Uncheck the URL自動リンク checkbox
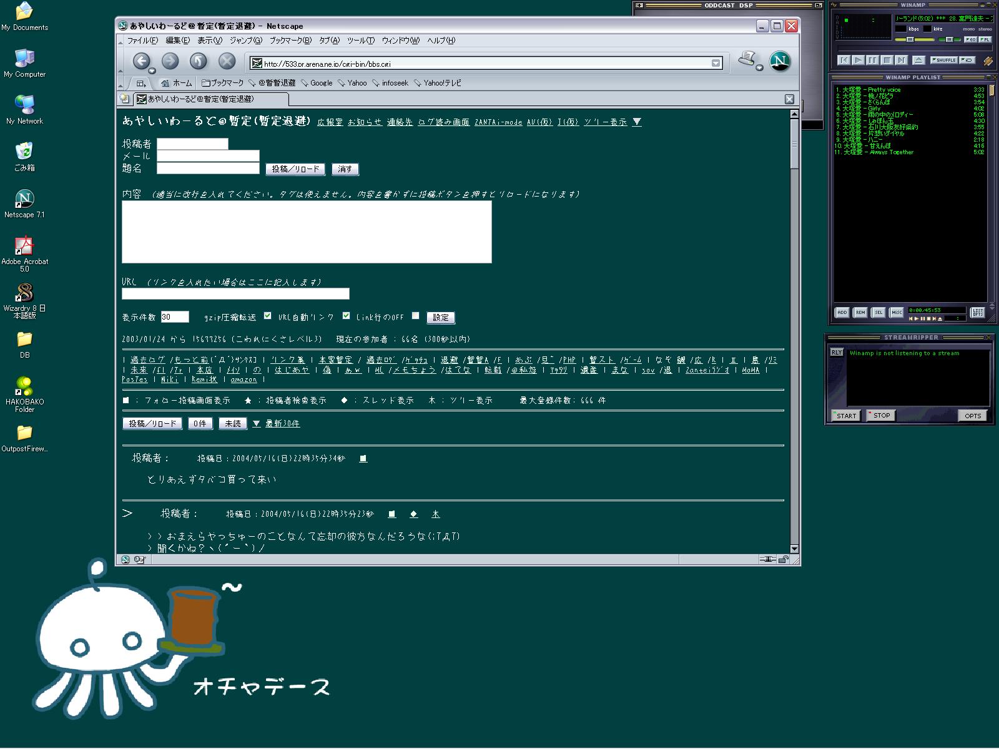 [x=346, y=316]
